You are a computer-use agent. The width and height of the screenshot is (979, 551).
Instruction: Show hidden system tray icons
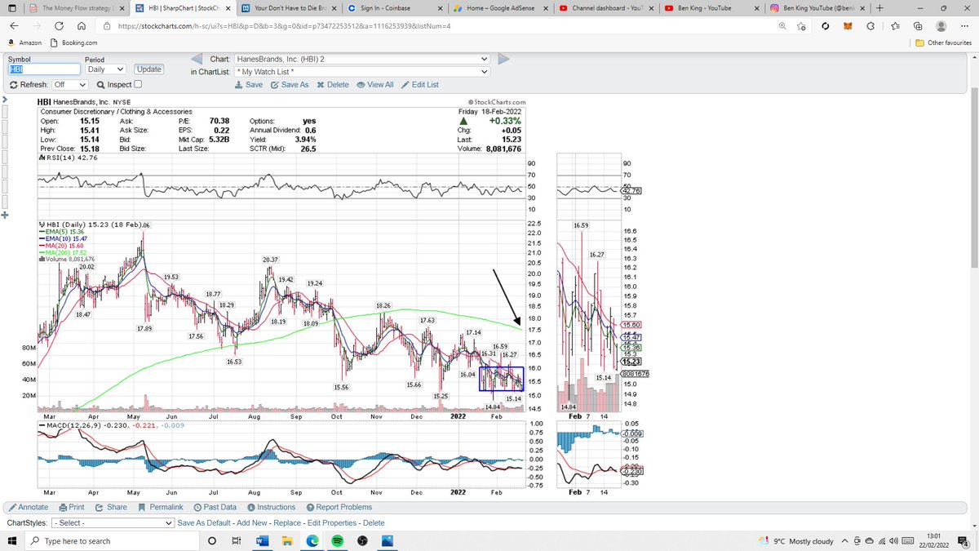tap(845, 540)
